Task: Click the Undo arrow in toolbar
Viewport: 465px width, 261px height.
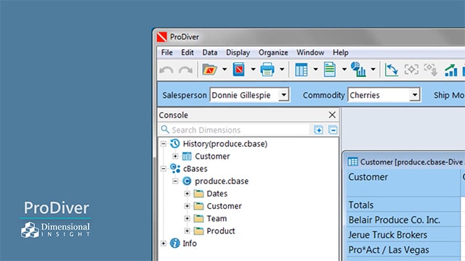Action: pyautogui.click(x=166, y=70)
